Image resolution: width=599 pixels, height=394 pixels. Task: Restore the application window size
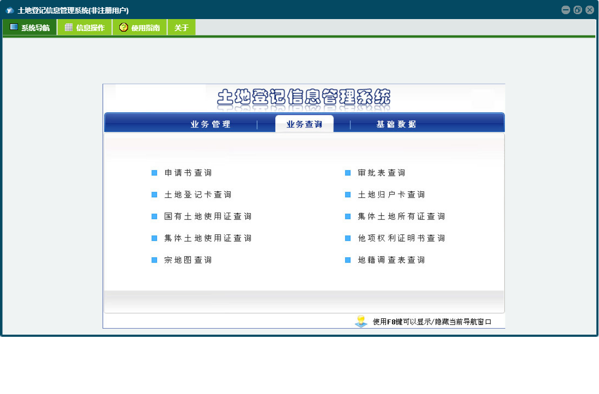pos(578,10)
